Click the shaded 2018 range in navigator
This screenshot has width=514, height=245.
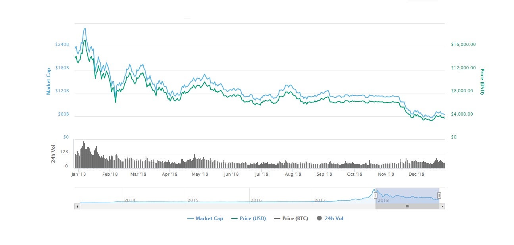tap(407, 196)
